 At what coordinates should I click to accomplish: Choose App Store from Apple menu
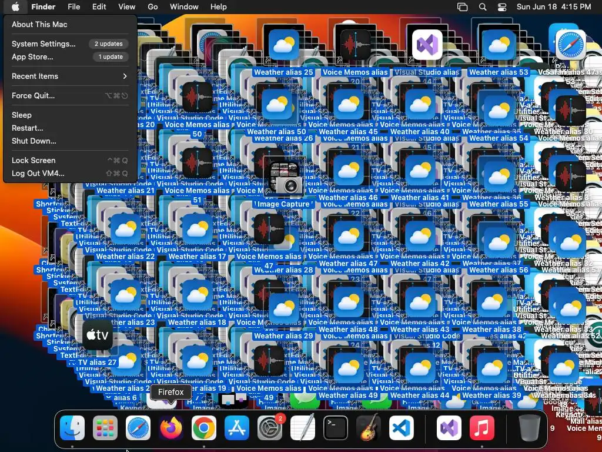pyautogui.click(x=69, y=57)
